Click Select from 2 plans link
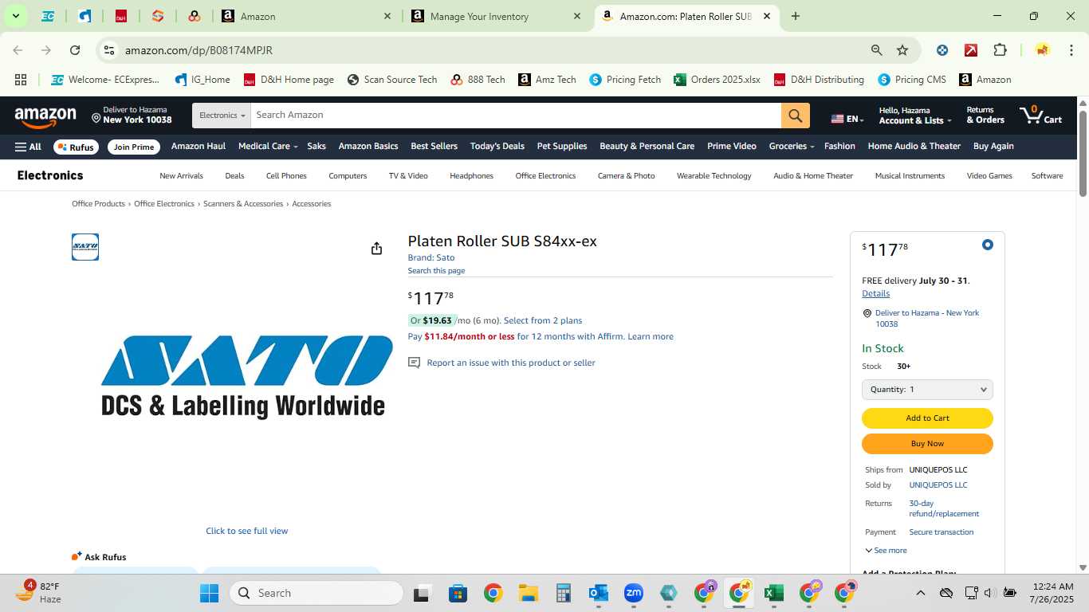 tap(543, 320)
